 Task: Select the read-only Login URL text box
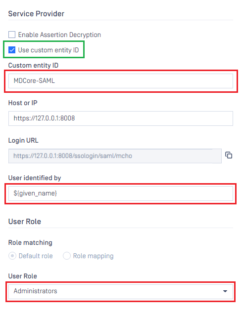coord(115,156)
